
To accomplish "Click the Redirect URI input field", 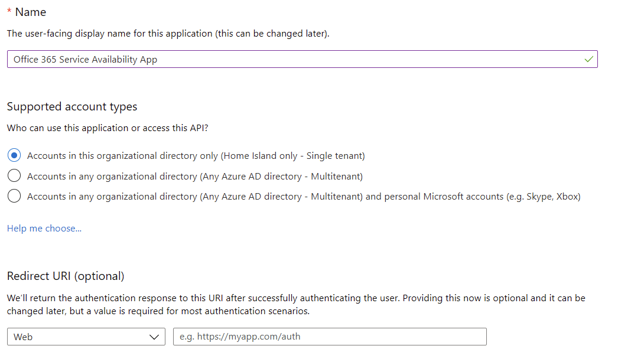I will tap(330, 337).
